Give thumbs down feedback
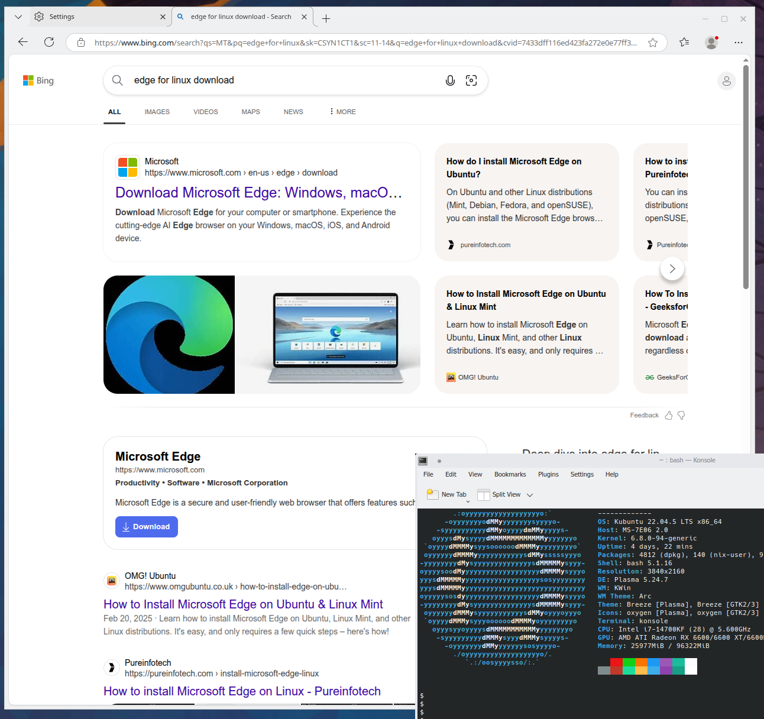Image resolution: width=764 pixels, height=719 pixels. (x=681, y=415)
